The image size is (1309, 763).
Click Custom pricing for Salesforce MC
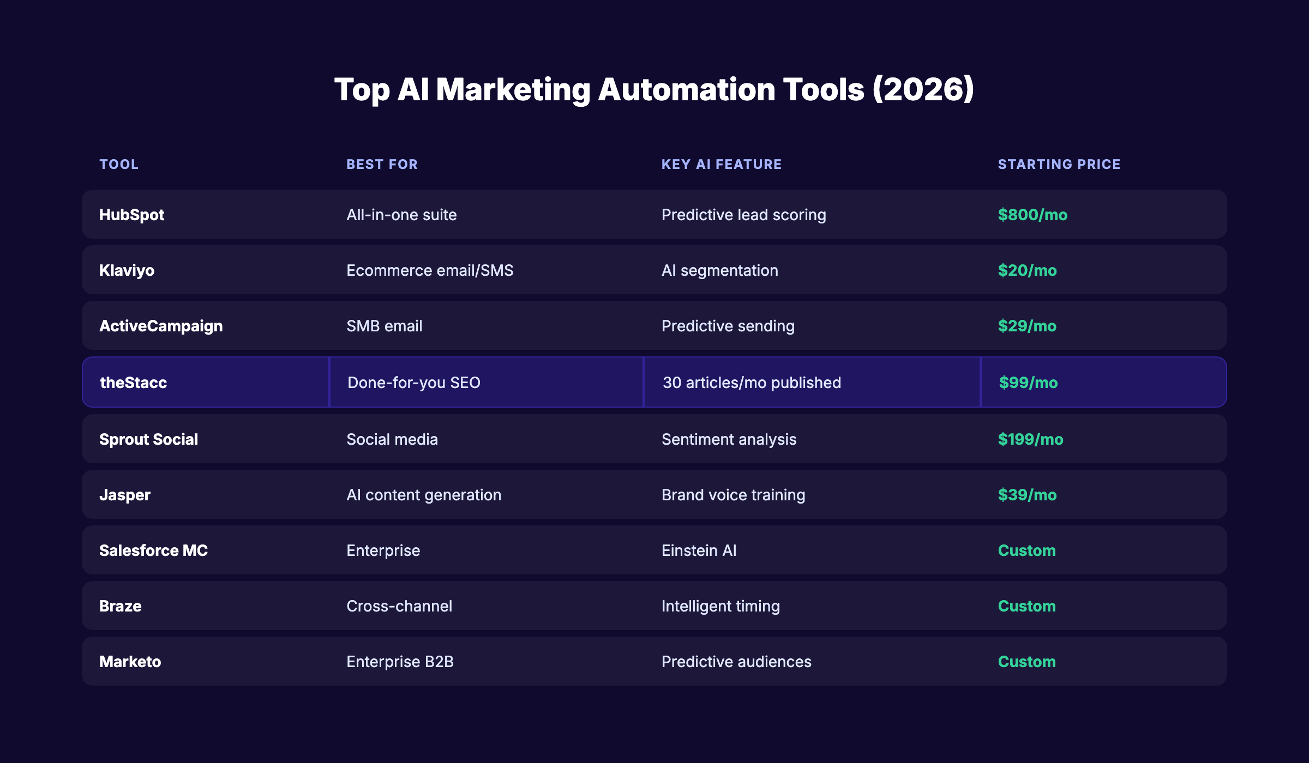(1026, 550)
